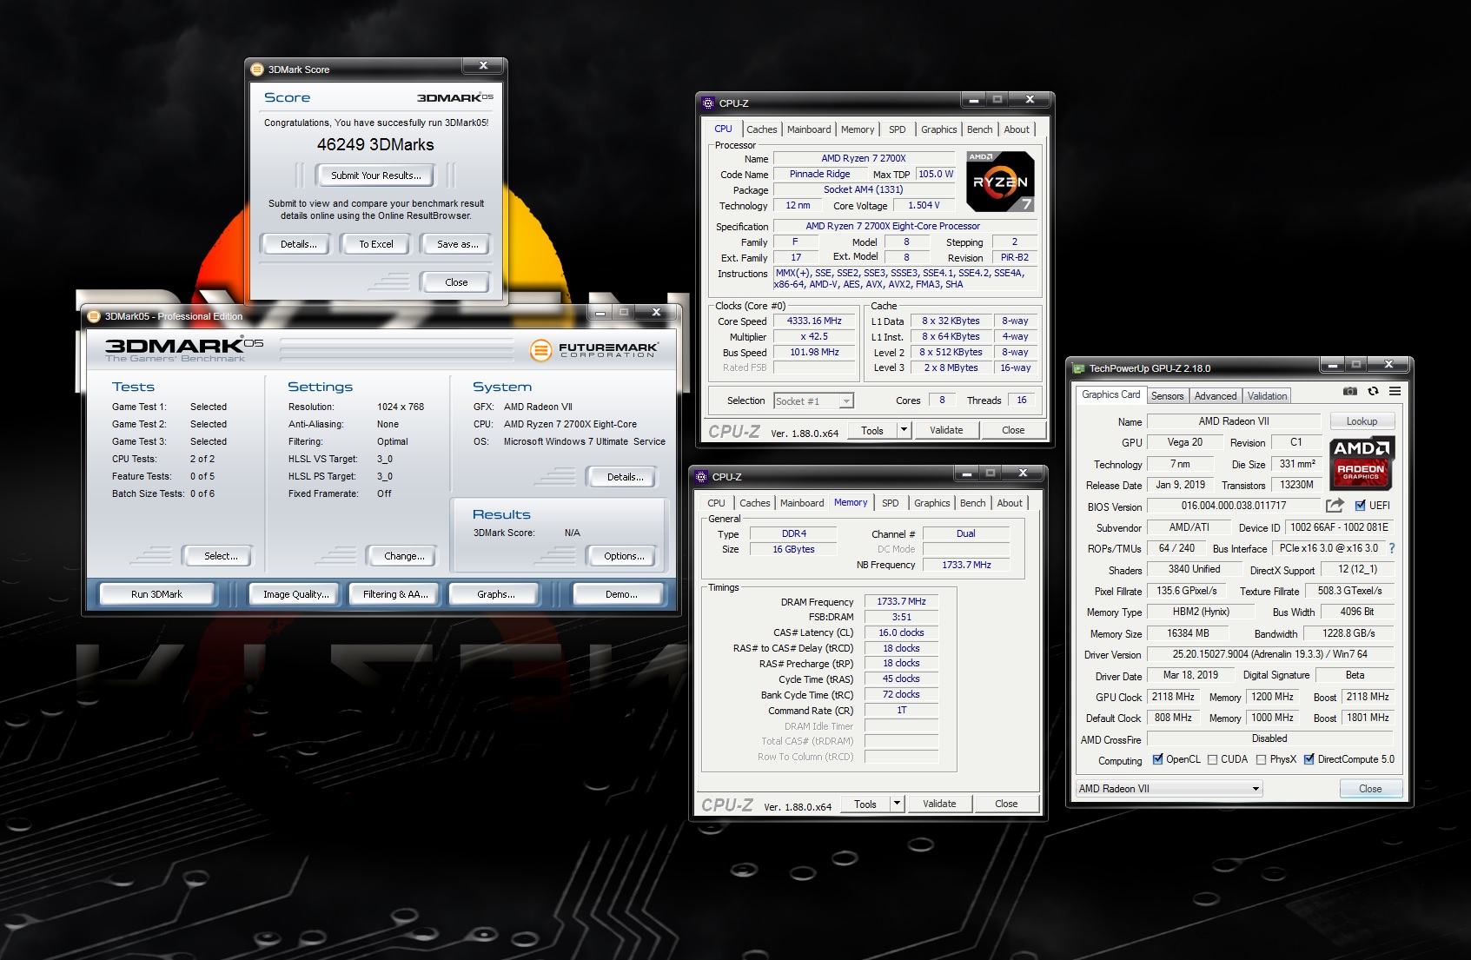Click the TechPowerUp GPU-Z title bar icon
The height and width of the screenshot is (960, 1471).
(x=1078, y=368)
